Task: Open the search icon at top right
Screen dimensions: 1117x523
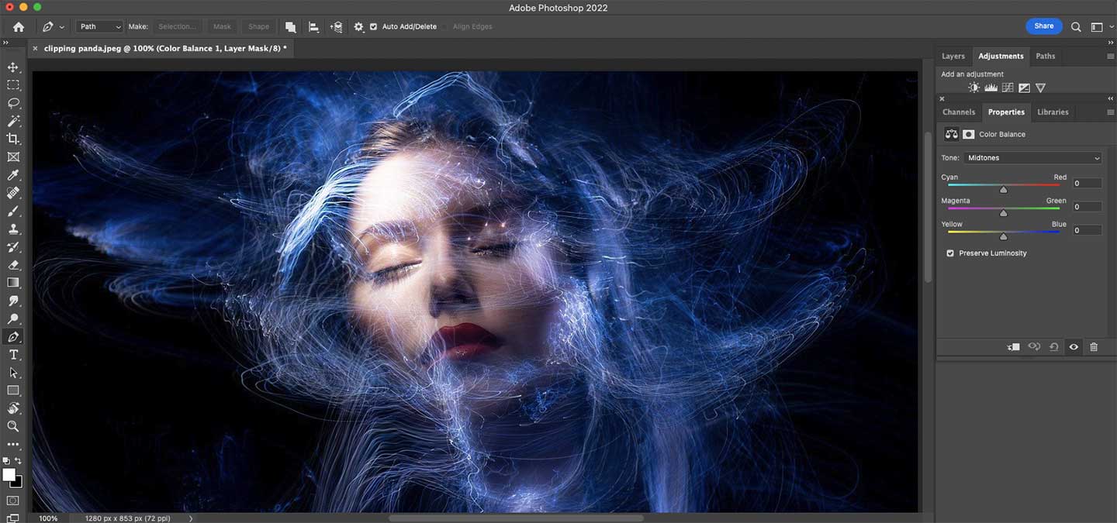Action: coord(1076,26)
